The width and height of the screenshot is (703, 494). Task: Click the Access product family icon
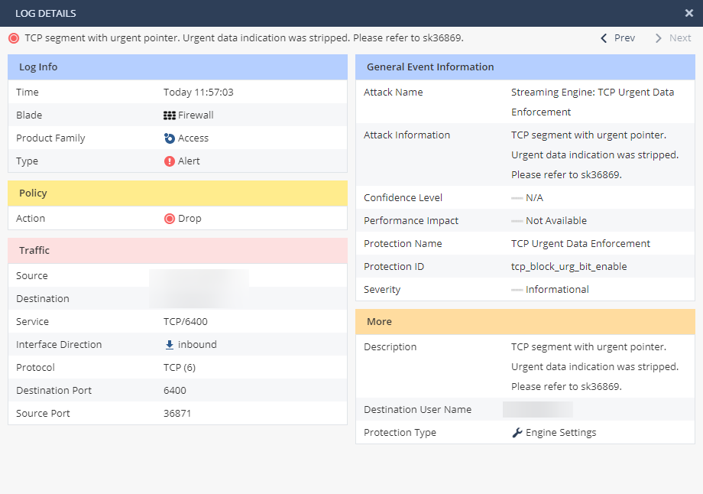pos(170,138)
